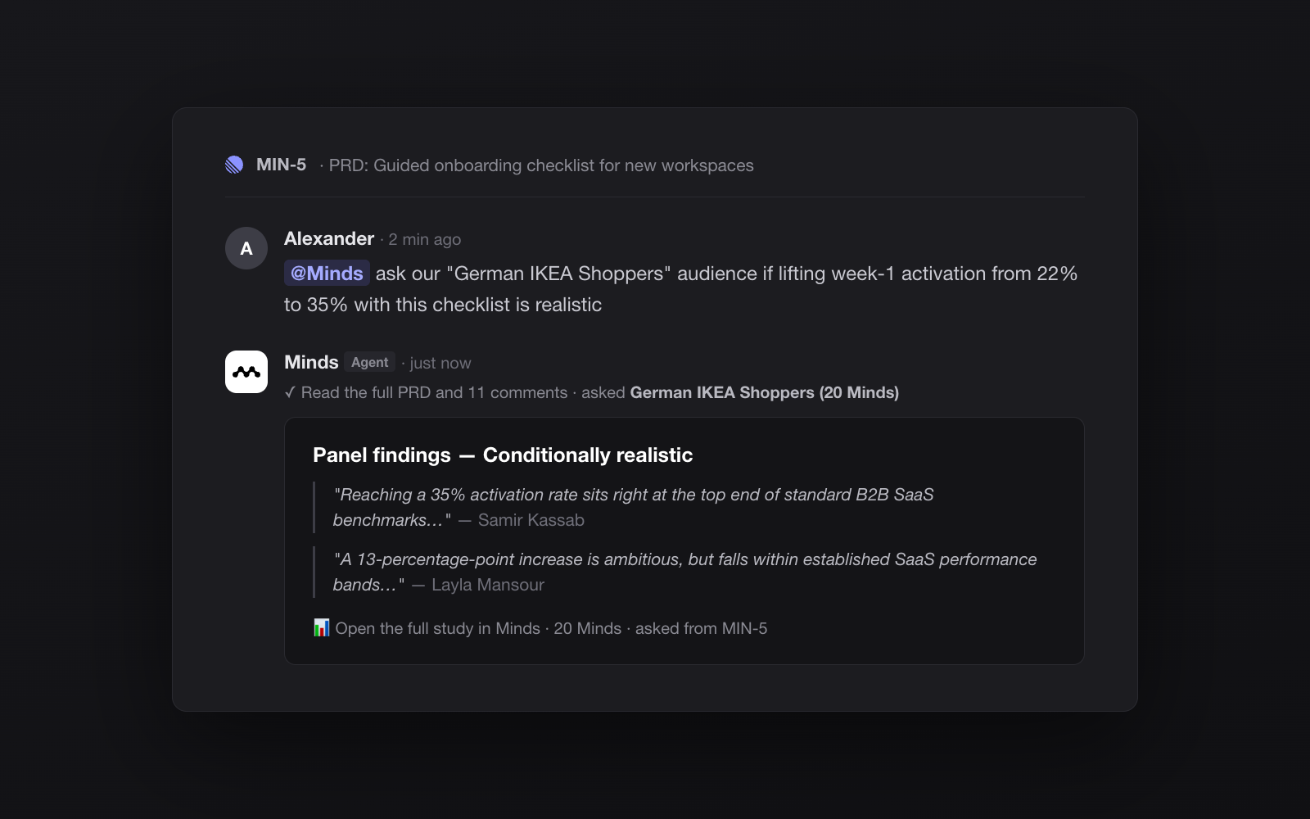Click the Minds agent name
This screenshot has width=1310, height=819.
311,362
